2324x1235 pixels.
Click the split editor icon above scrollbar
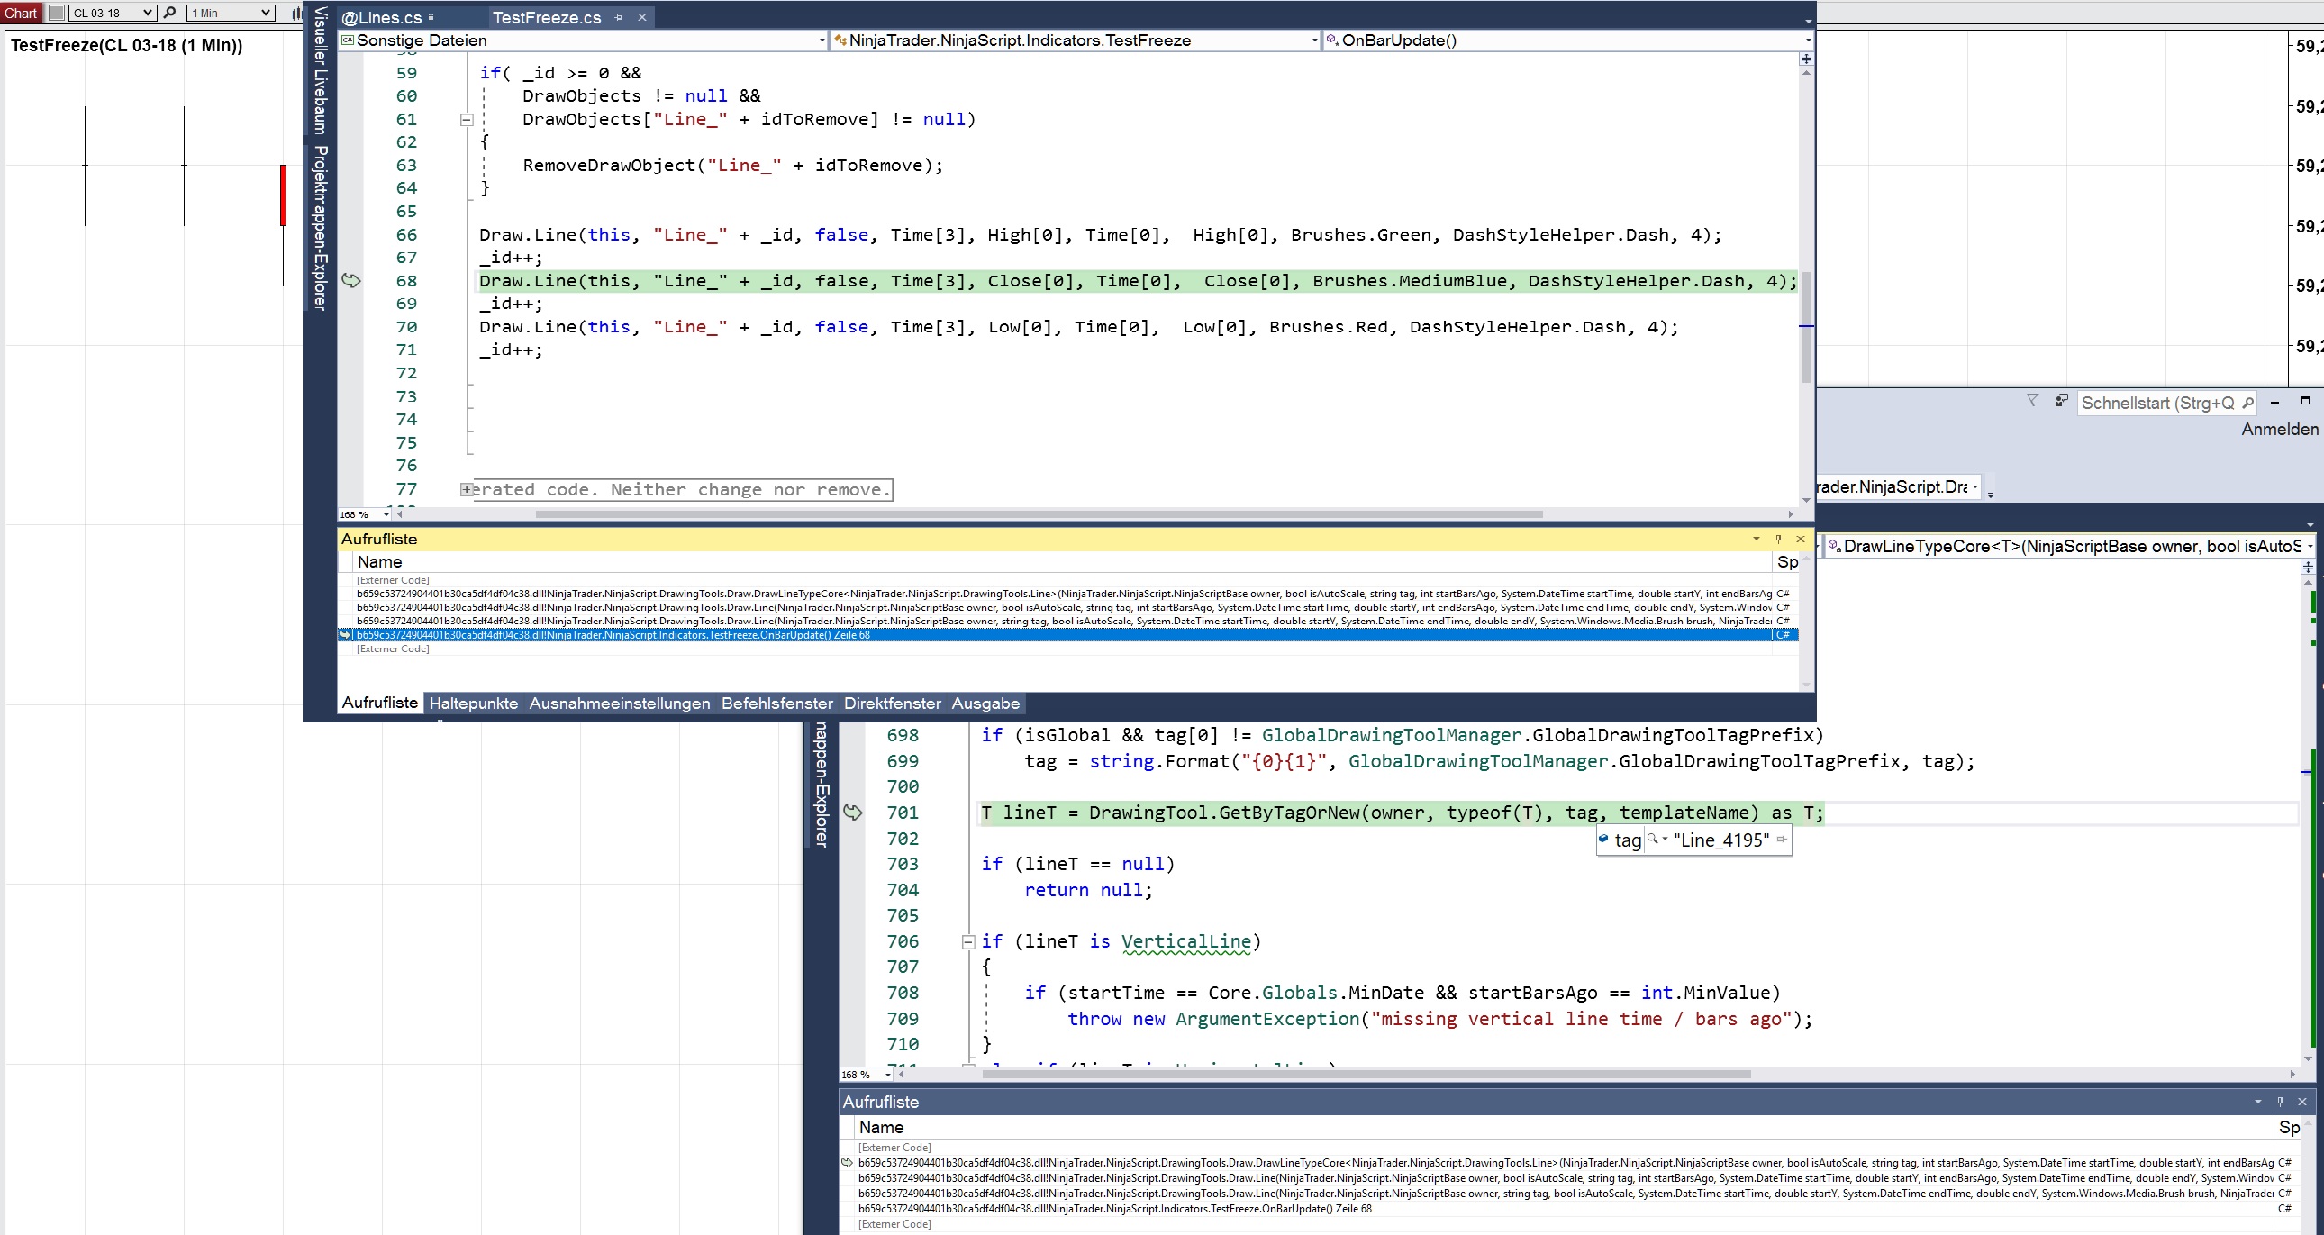pos(1805,59)
